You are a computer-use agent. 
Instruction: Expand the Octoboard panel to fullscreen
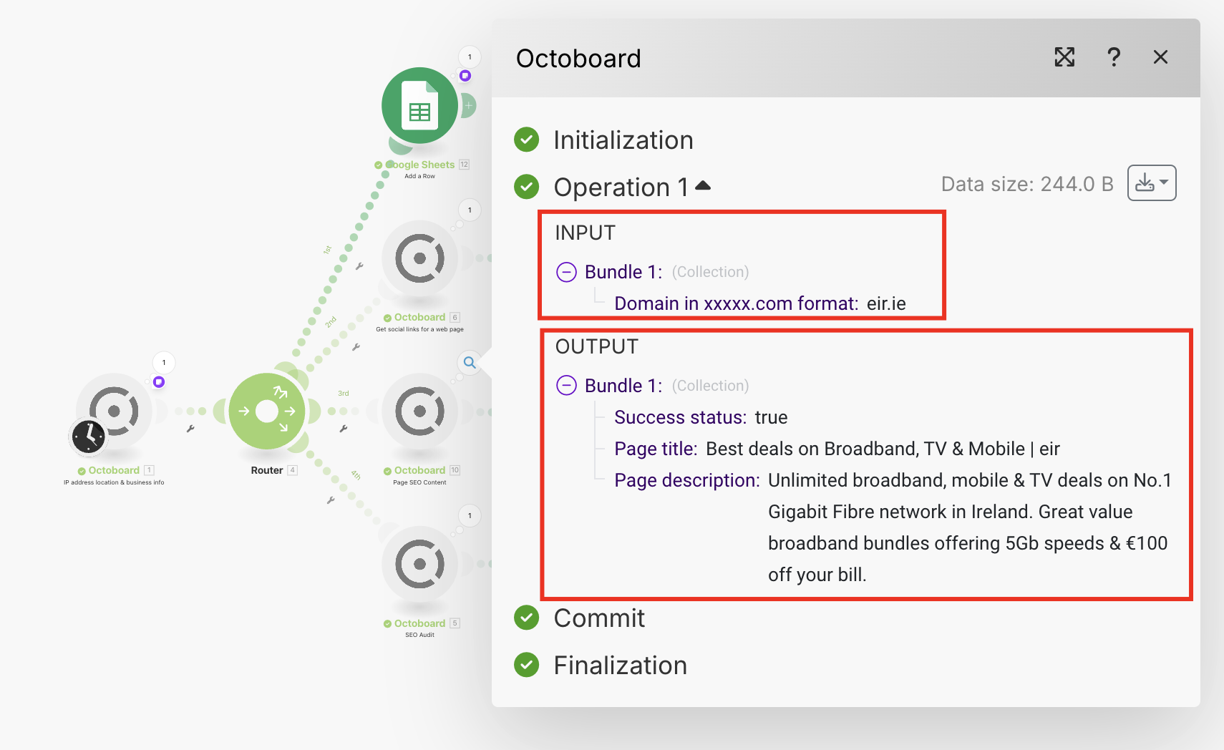pyautogui.click(x=1064, y=57)
